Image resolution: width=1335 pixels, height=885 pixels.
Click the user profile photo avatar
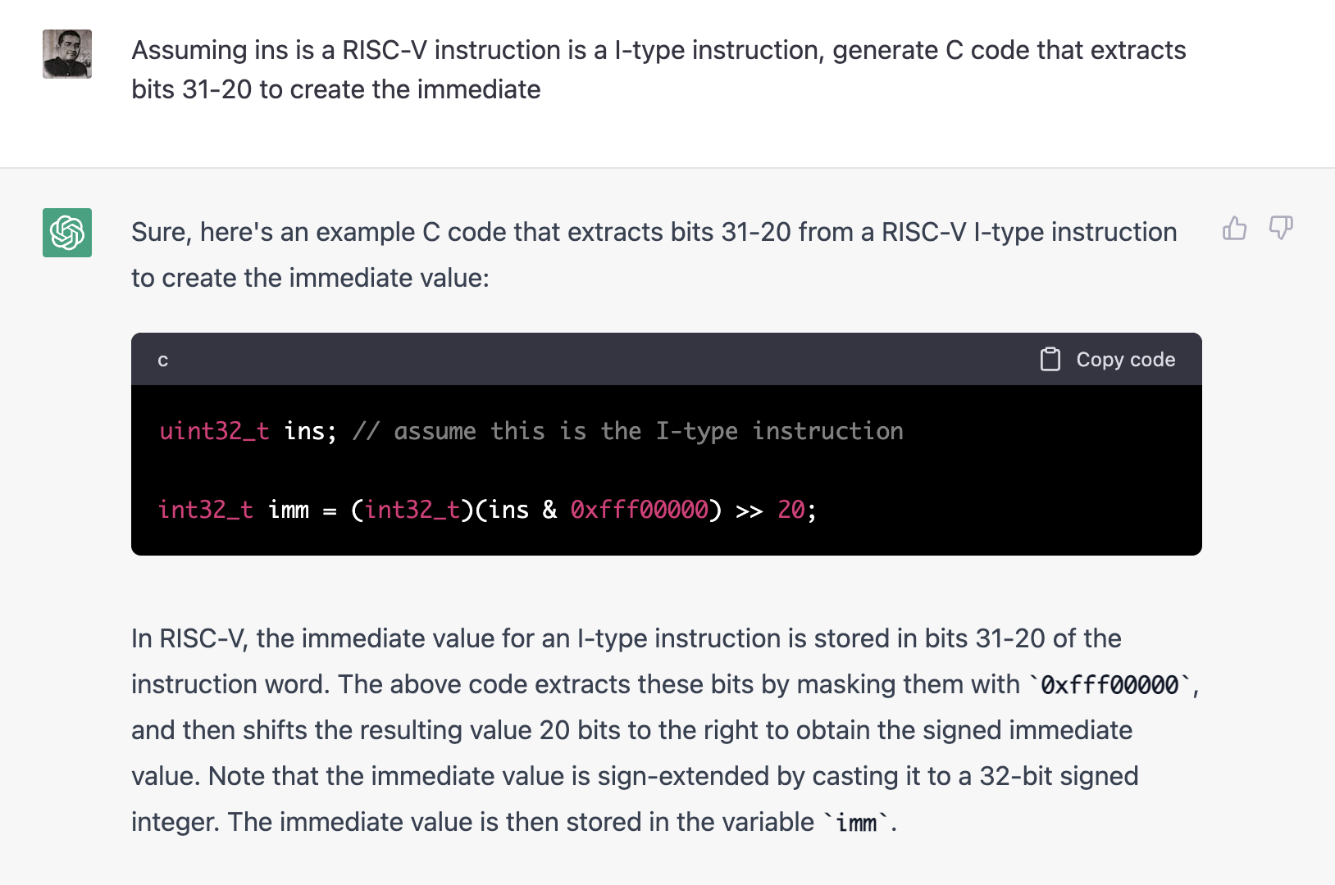pos(67,54)
